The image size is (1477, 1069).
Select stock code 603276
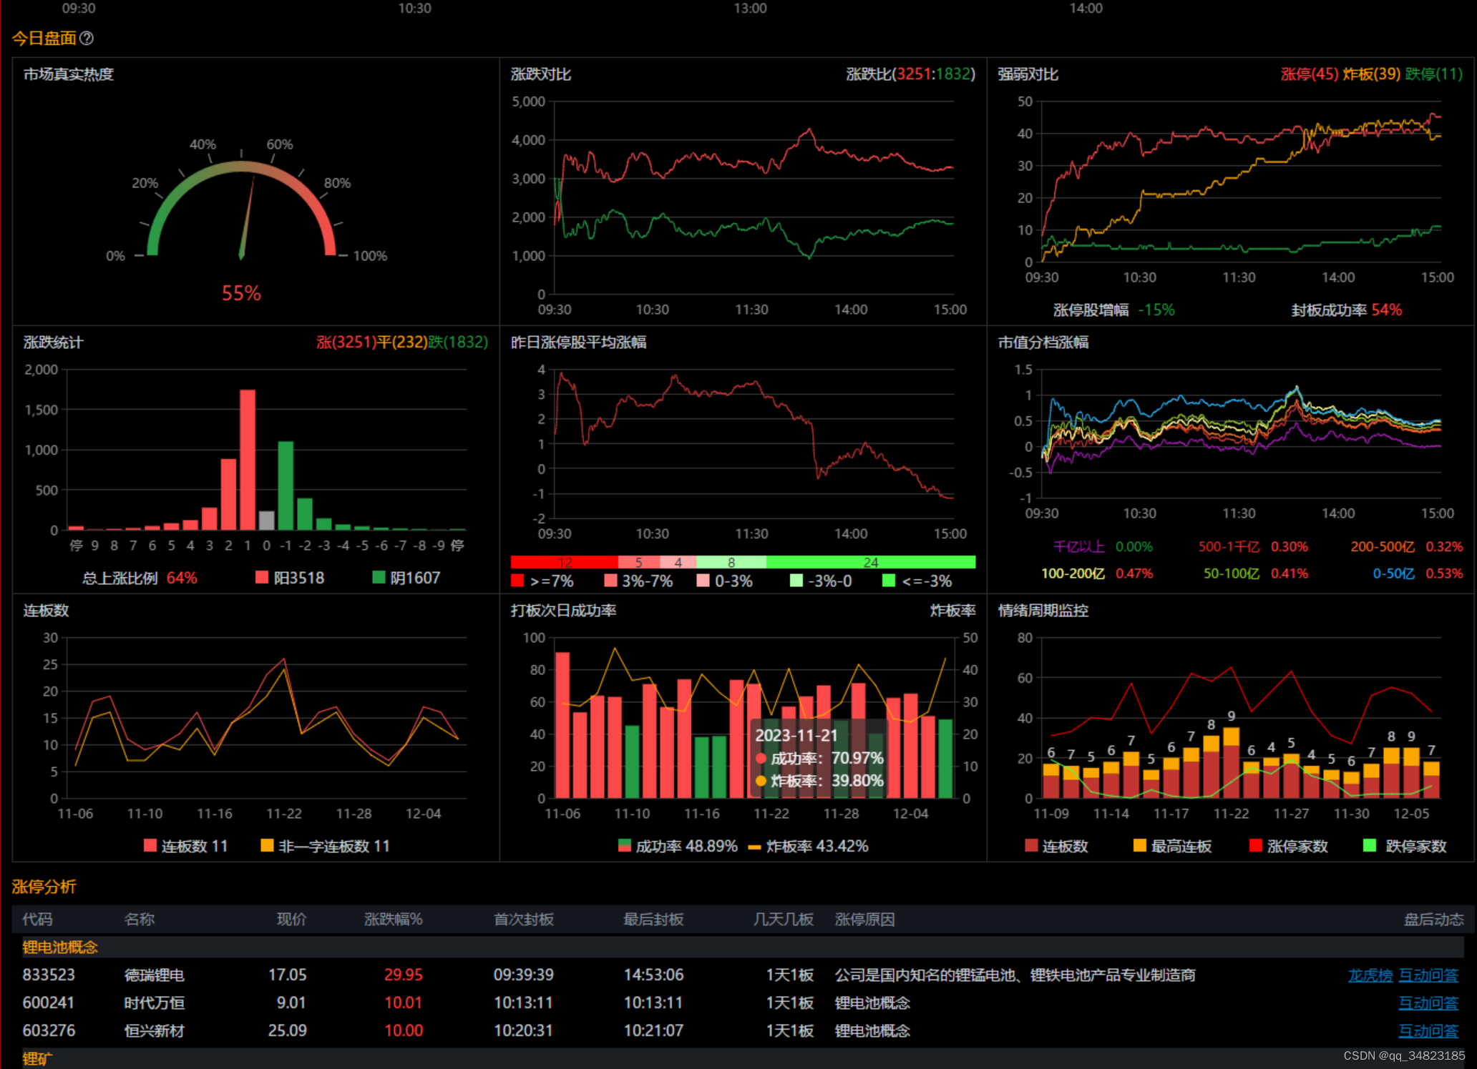click(x=49, y=1031)
